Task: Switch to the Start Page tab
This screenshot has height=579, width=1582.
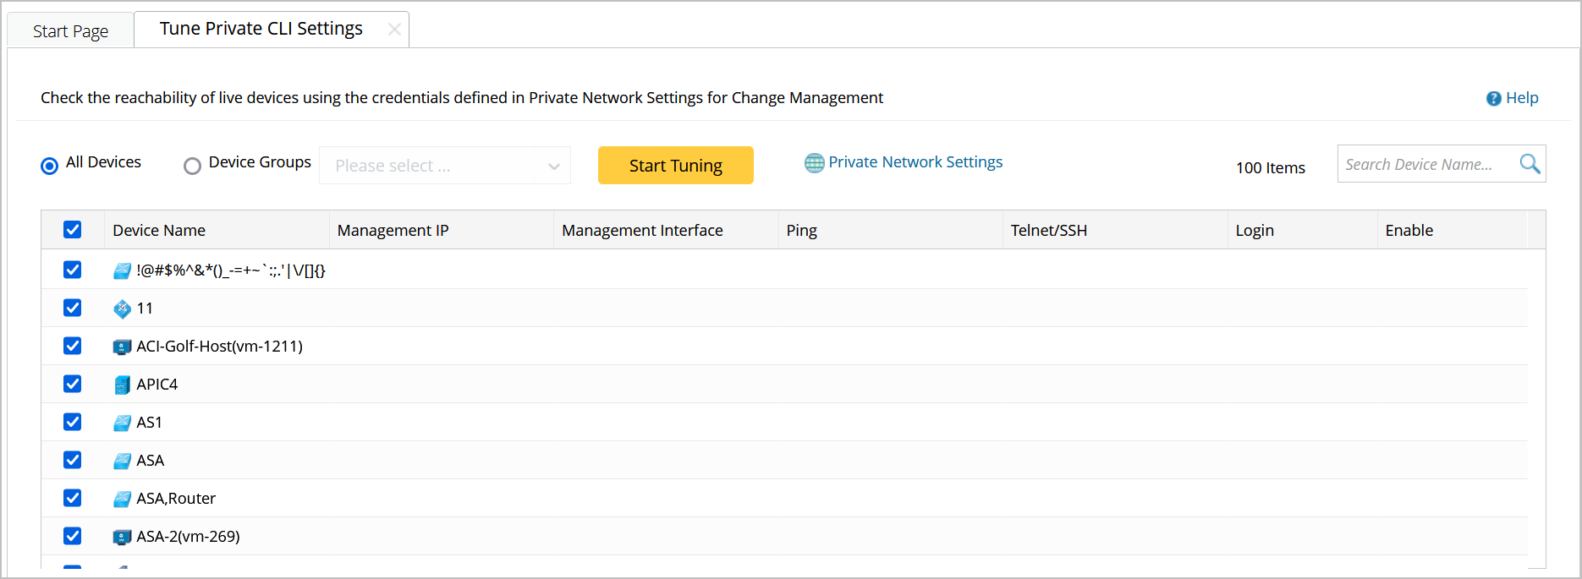Action: pyautogui.click(x=70, y=31)
